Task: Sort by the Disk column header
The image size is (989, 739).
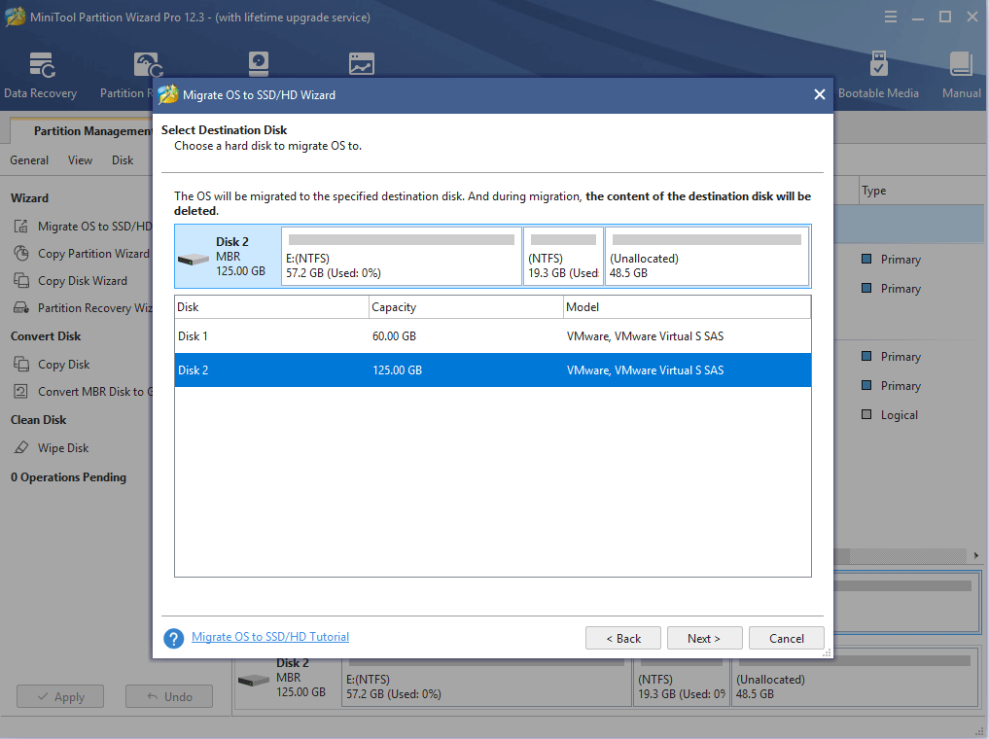Action: pyautogui.click(x=272, y=307)
